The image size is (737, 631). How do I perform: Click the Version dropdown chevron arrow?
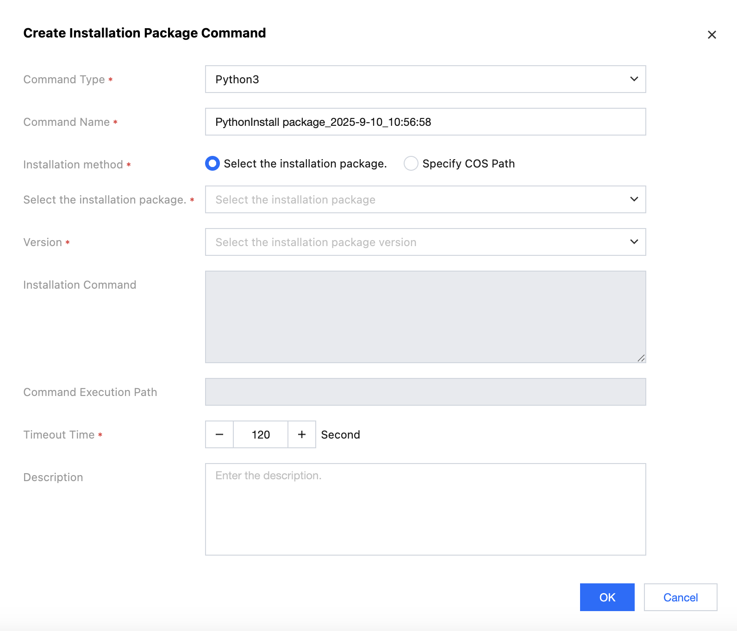(x=634, y=242)
